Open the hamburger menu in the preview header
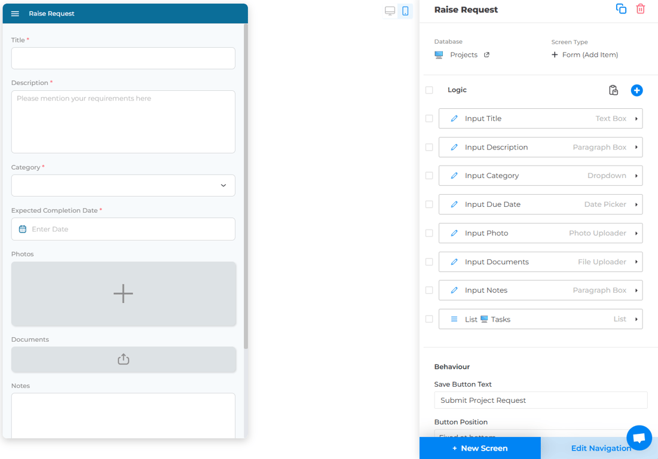This screenshot has width=658, height=459. point(15,13)
